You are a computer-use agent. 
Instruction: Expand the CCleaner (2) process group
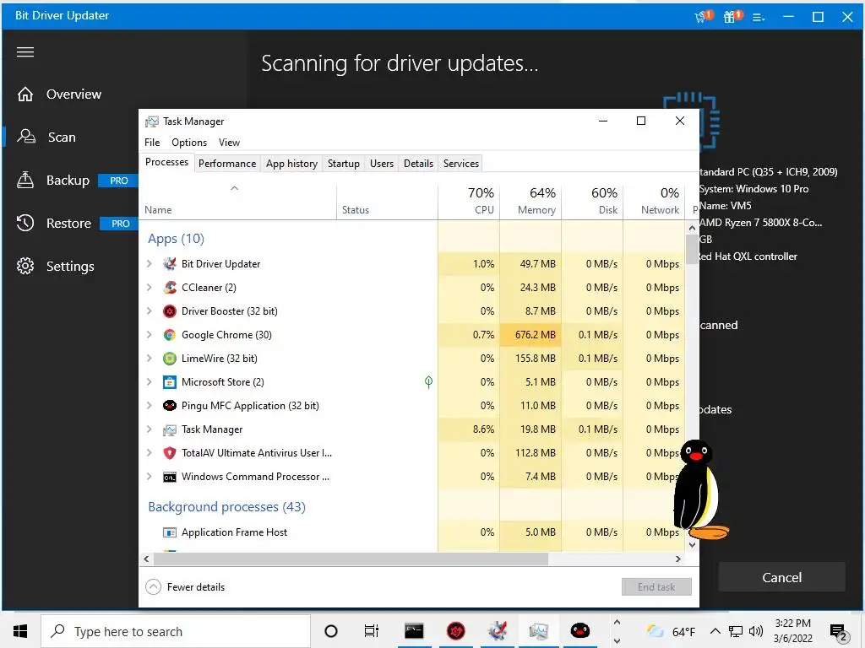point(149,288)
